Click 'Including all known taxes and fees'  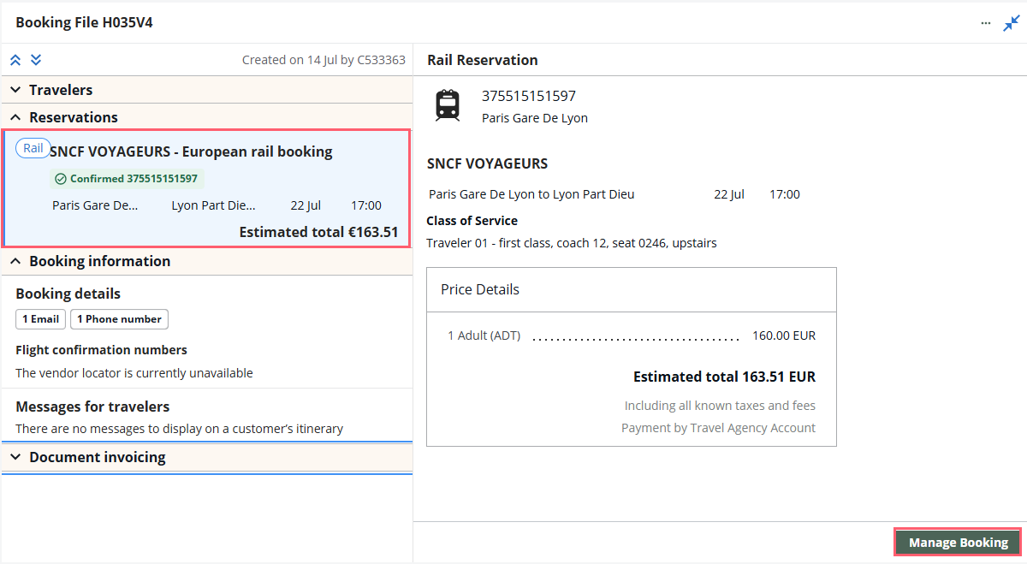click(x=720, y=406)
